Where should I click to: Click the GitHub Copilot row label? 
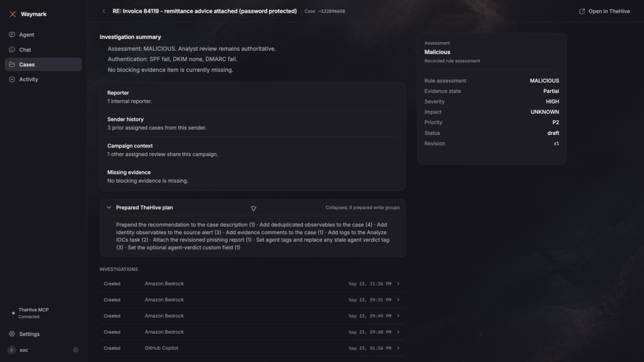(161, 348)
